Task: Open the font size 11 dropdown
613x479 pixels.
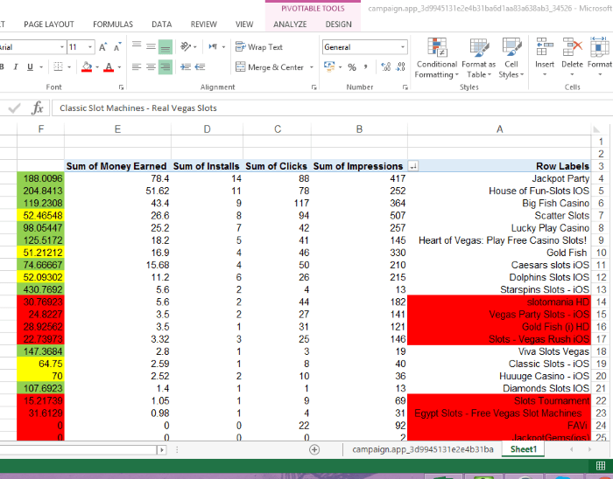Action: 90,47
